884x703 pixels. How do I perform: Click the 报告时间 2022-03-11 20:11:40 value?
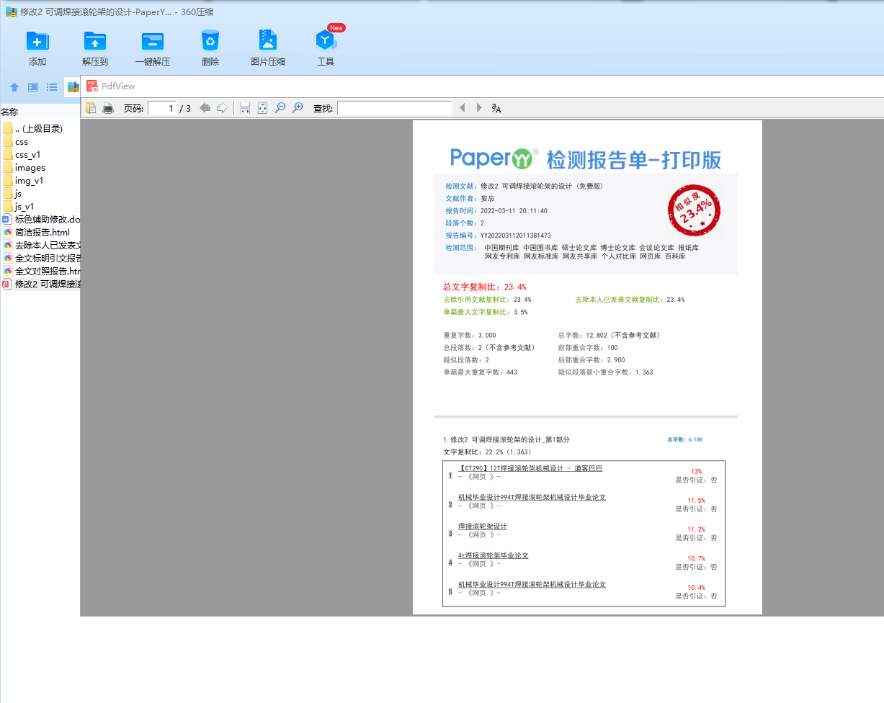click(514, 211)
